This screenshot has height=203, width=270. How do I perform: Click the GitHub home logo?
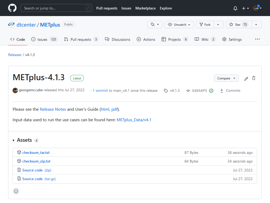[x=12, y=8]
